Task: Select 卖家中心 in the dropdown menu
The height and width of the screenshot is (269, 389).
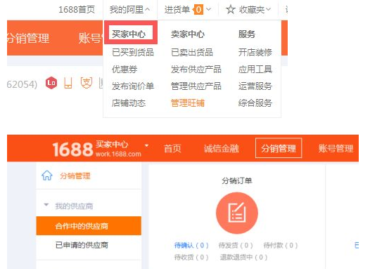Action: click(x=188, y=34)
